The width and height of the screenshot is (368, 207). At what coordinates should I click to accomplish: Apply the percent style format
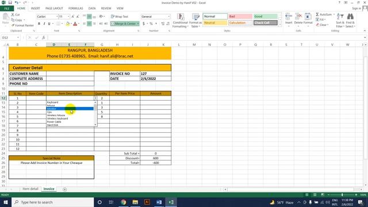[151, 24]
